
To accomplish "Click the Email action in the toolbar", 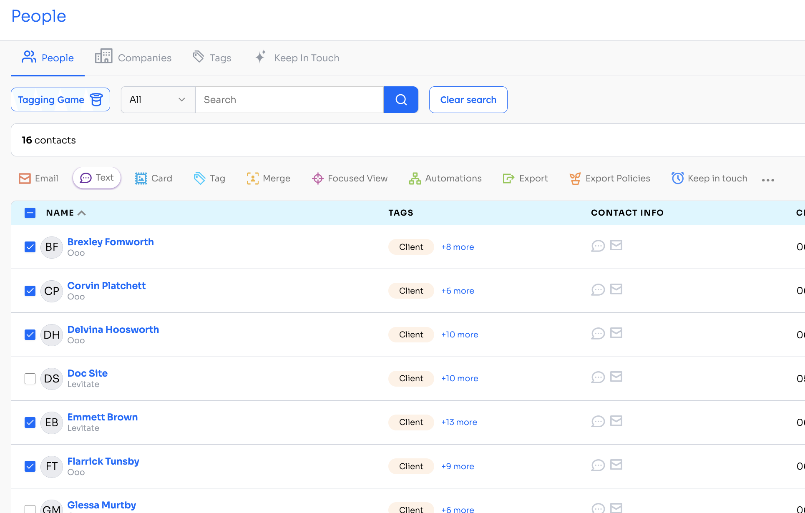I will [x=38, y=179].
